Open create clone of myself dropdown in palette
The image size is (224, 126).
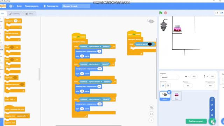[22, 116]
